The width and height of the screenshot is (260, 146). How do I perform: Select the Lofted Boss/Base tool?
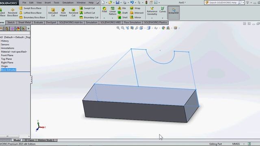click(30, 13)
